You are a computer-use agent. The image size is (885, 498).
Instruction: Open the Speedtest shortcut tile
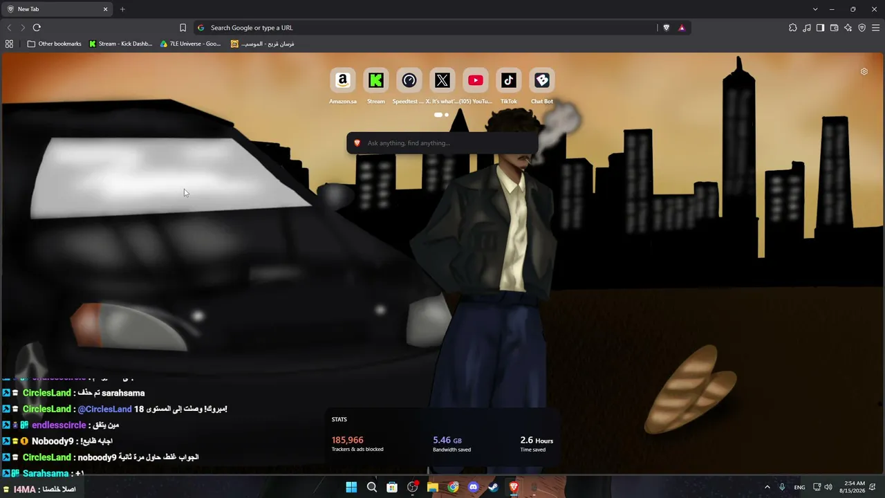(x=409, y=81)
